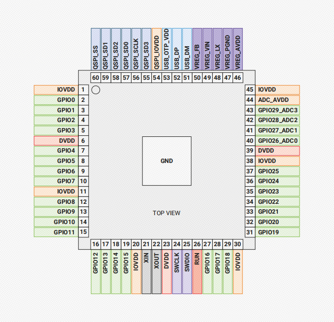
Task: Select the GPIO20 pin label
Action: click(277, 222)
